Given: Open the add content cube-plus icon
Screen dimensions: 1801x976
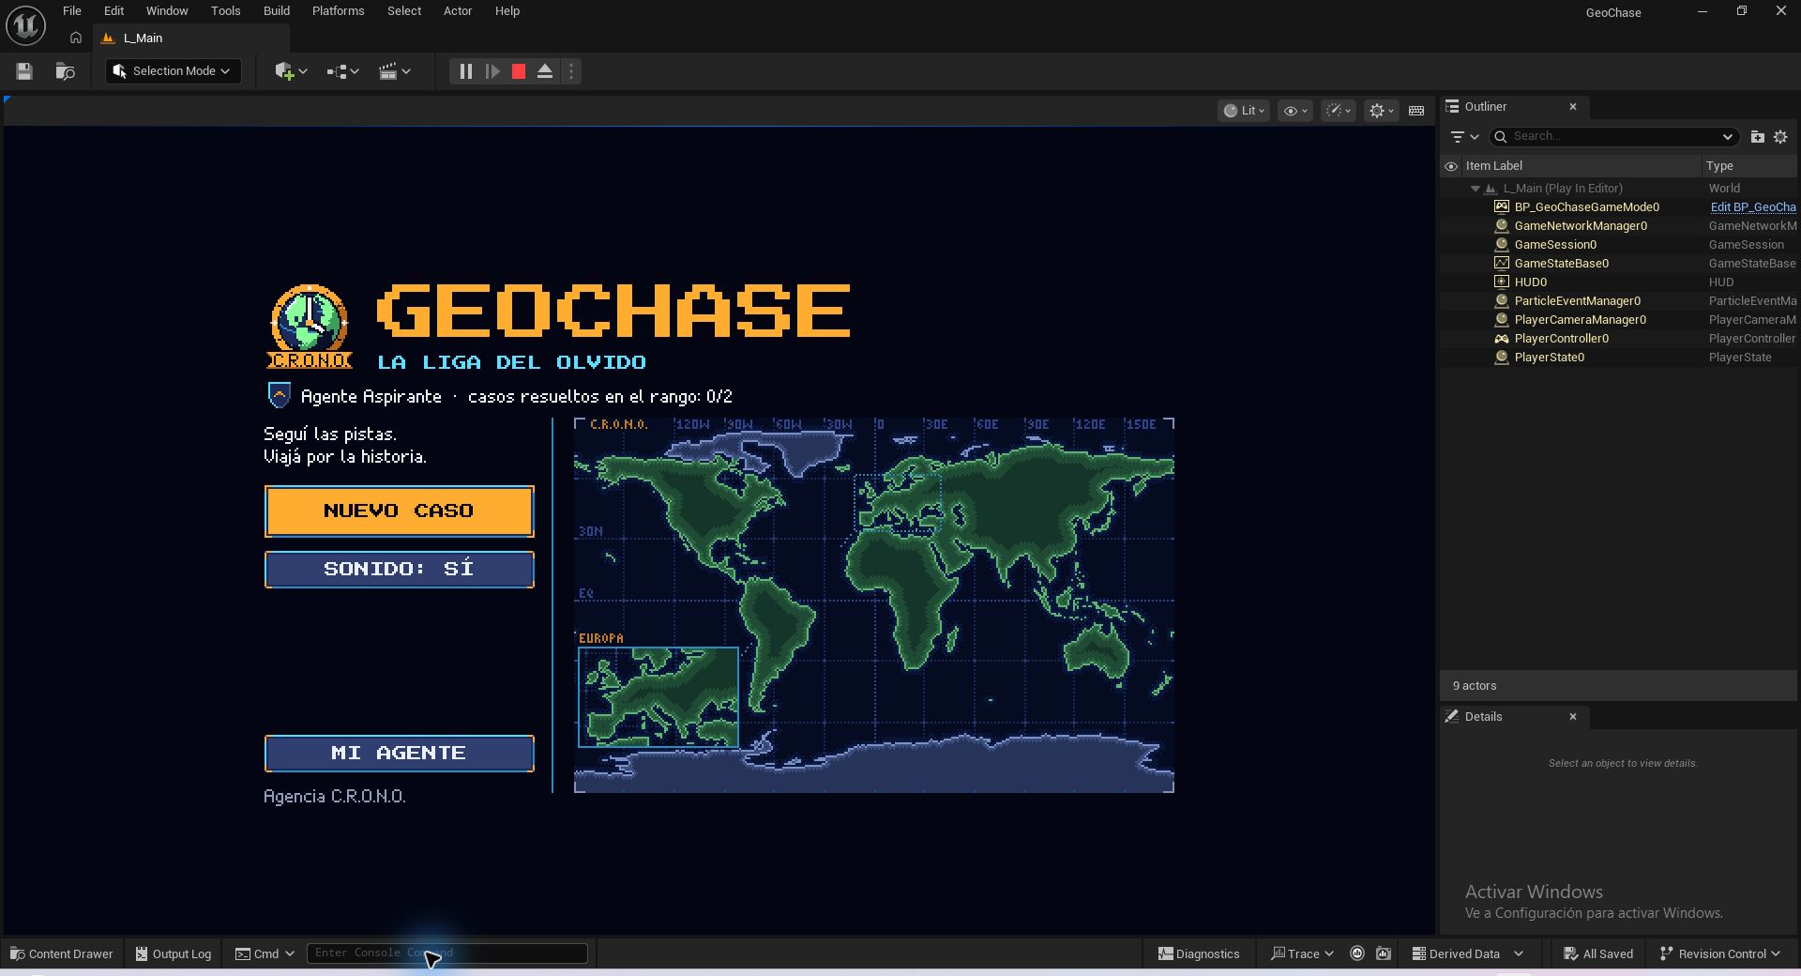Looking at the screenshot, I should pos(291,71).
